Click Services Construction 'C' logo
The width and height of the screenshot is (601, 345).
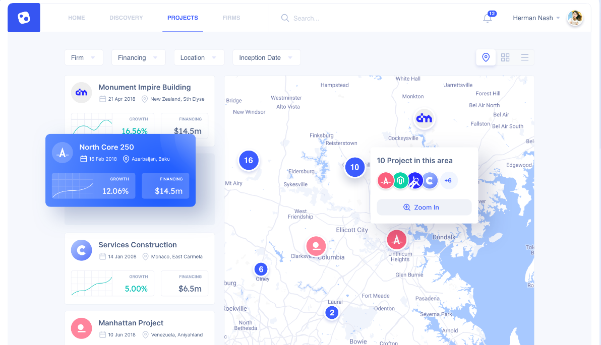81,250
